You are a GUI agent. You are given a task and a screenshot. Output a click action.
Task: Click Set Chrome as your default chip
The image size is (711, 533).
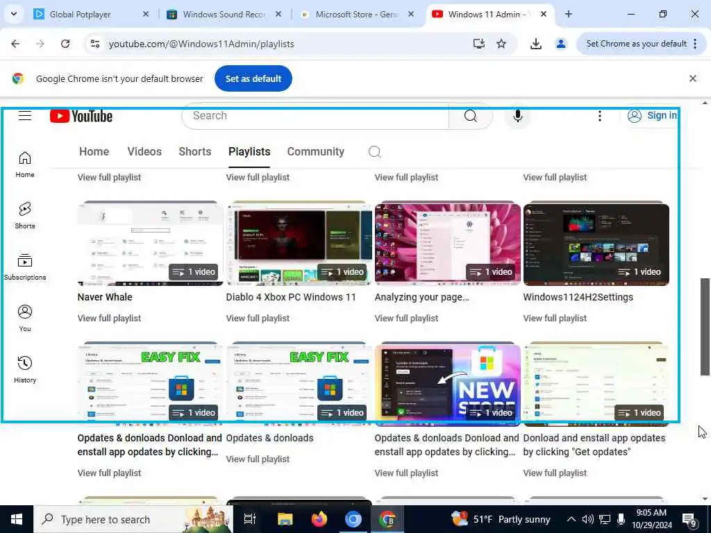tap(637, 44)
